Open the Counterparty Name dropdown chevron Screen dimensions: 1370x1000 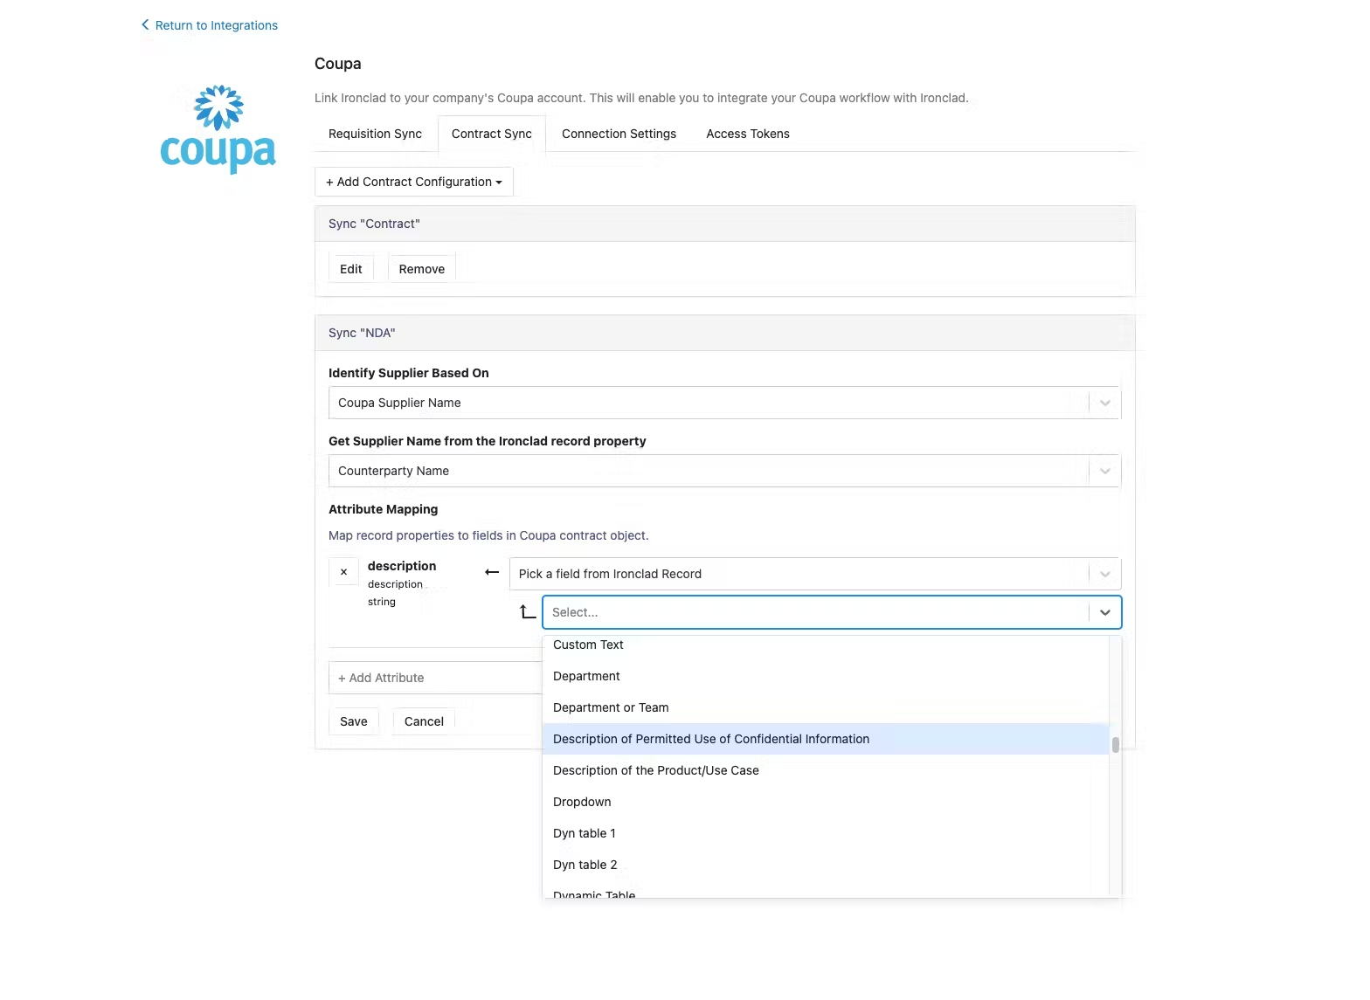pos(1105,471)
